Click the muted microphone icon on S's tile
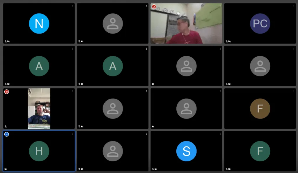Viewport: 298px width, 173px height. pos(153,169)
